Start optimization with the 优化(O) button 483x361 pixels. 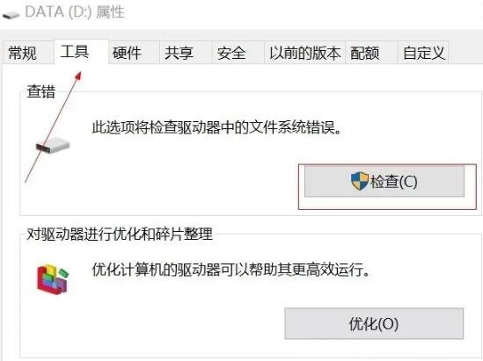tap(374, 323)
